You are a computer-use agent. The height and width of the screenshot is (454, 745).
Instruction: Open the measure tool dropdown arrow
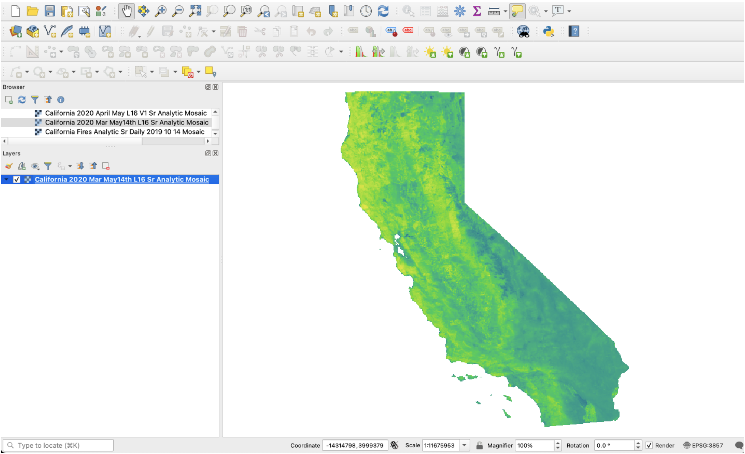coord(505,11)
